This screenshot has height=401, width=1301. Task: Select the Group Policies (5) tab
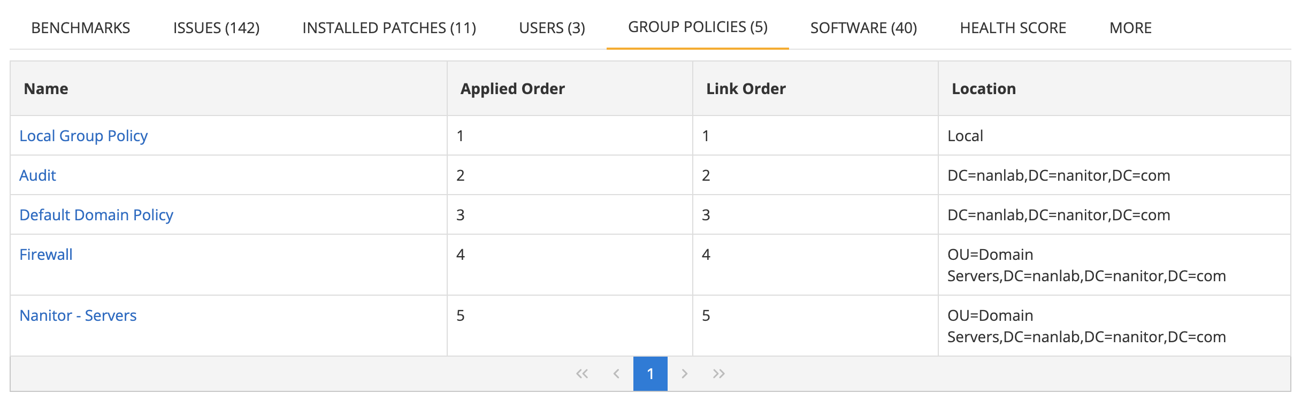point(698,27)
